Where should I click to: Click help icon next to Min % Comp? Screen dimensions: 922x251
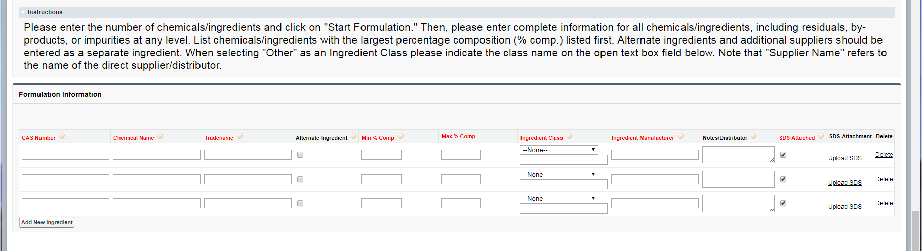tap(400, 136)
